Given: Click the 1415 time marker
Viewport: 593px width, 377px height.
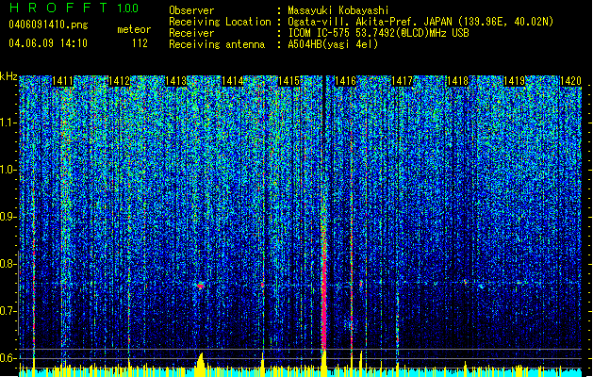Looking at the screenshot, I should 288,81.
